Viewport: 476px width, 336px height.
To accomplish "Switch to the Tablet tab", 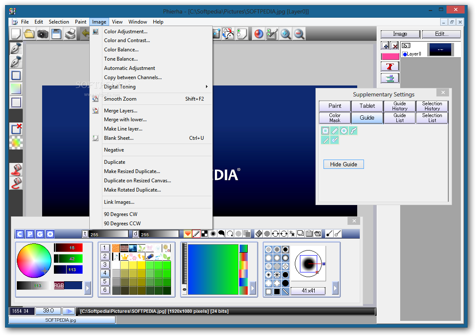I will (367, 106).
